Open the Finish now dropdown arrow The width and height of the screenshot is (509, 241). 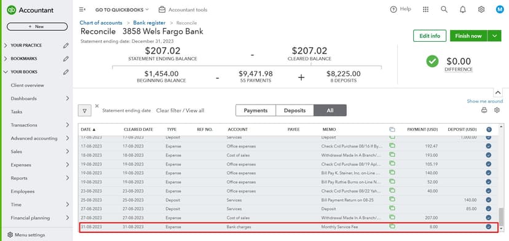[x=494, y=36]
